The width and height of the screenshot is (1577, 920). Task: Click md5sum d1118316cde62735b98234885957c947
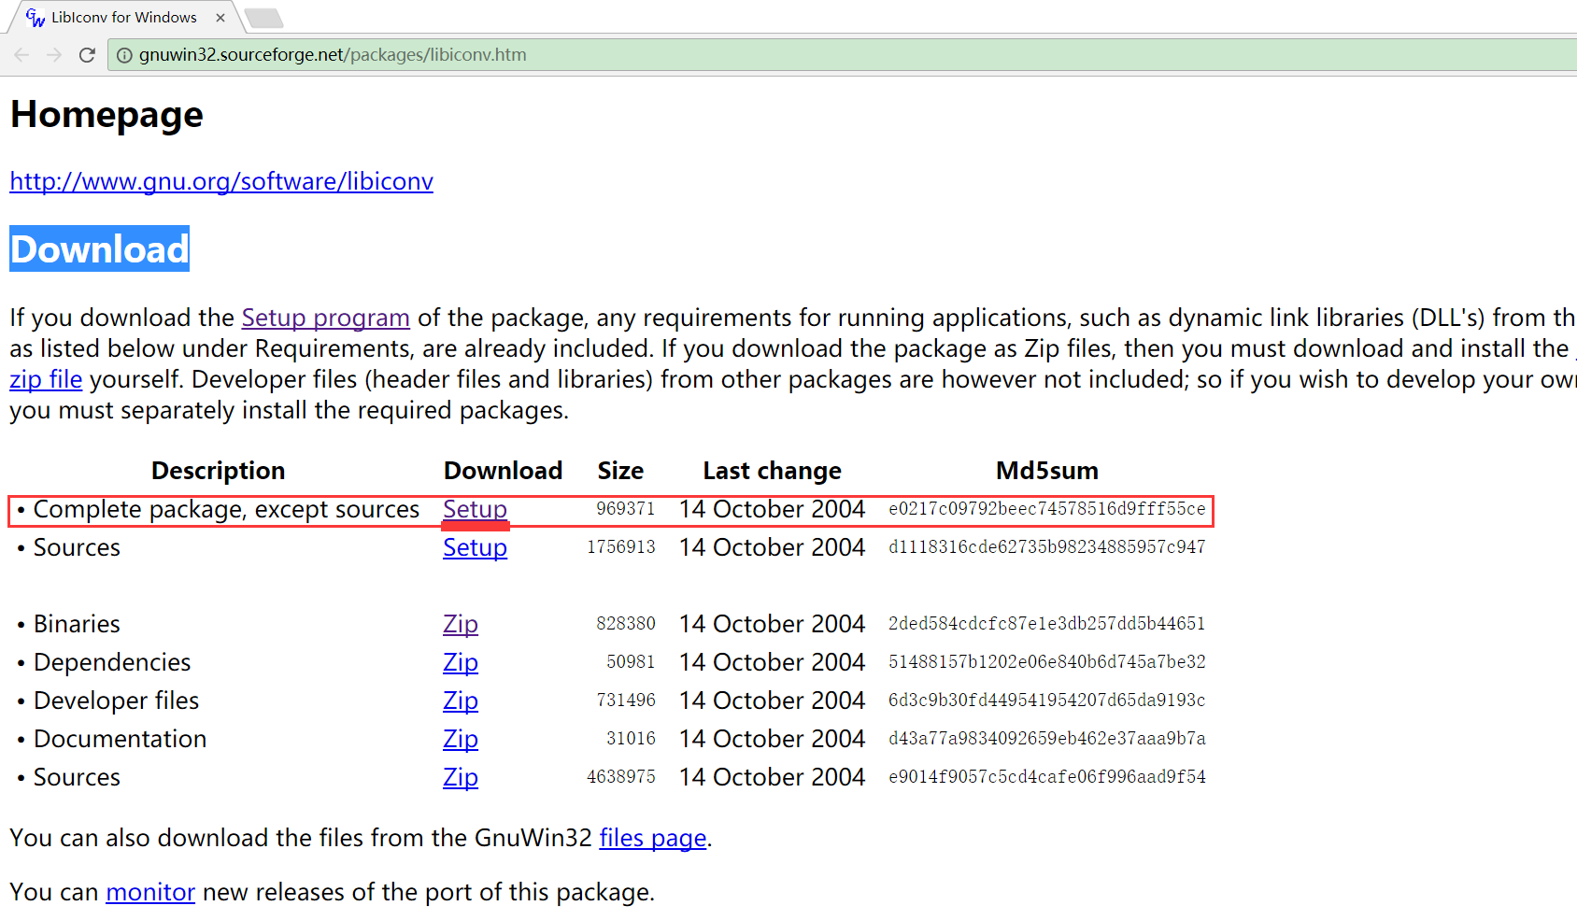click(1047, 547)
